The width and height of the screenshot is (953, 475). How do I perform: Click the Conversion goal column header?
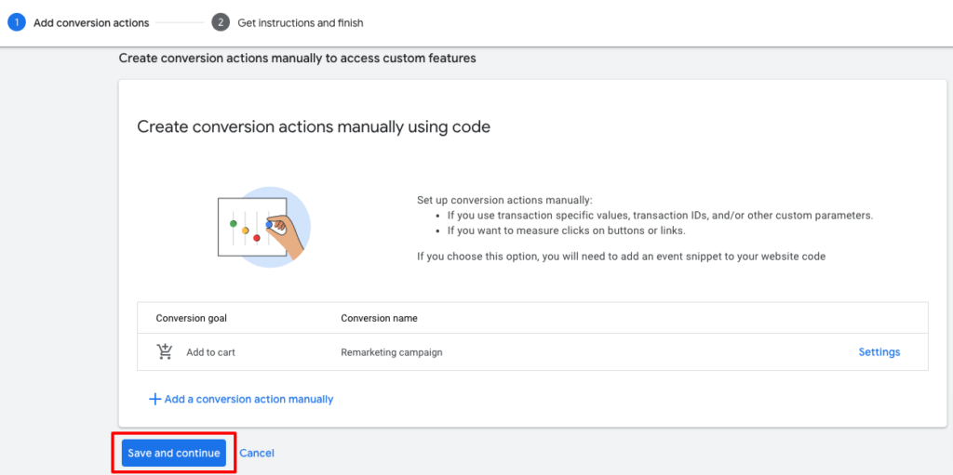point(192,318)
